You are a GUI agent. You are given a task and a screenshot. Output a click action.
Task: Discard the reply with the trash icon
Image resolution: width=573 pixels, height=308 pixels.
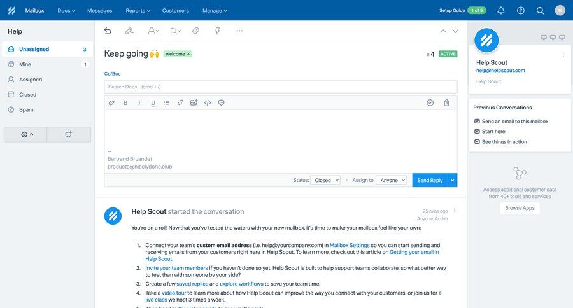point(446,102)
